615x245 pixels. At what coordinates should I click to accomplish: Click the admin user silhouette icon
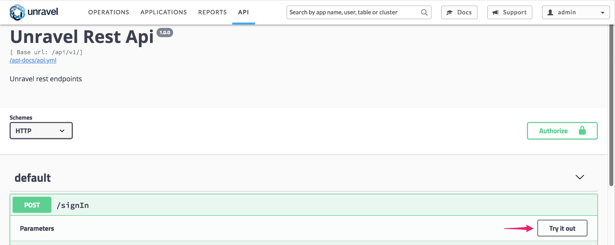point(550,12)
